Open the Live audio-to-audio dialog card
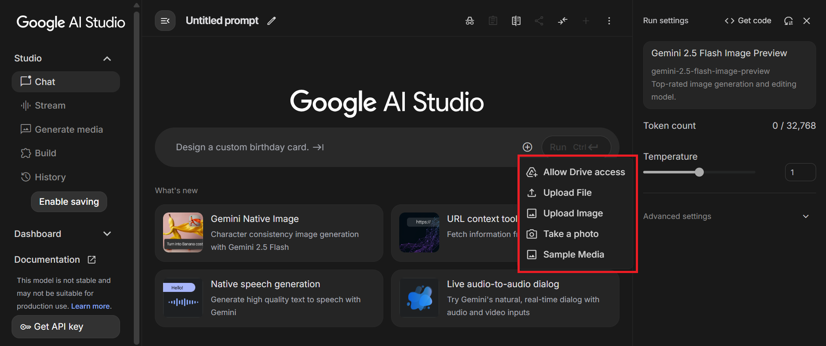The width and height of the screenshot is (826, 346). coord(505,298)
